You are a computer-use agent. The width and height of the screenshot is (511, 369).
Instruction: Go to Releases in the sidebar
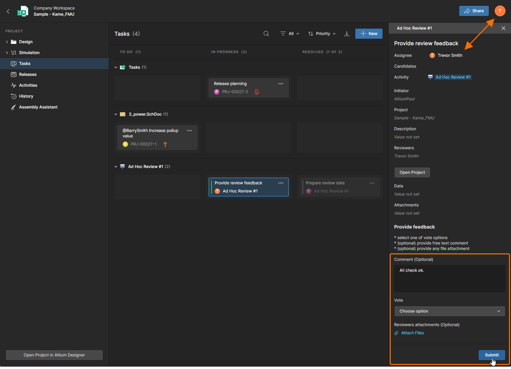28,74
